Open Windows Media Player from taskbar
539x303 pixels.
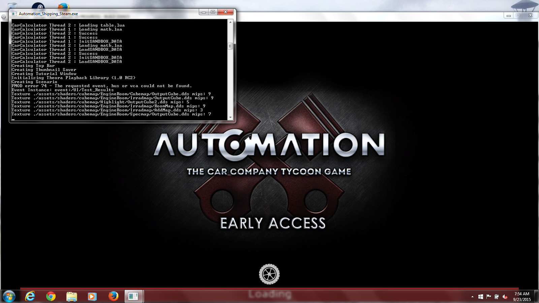tap(92, 296)
